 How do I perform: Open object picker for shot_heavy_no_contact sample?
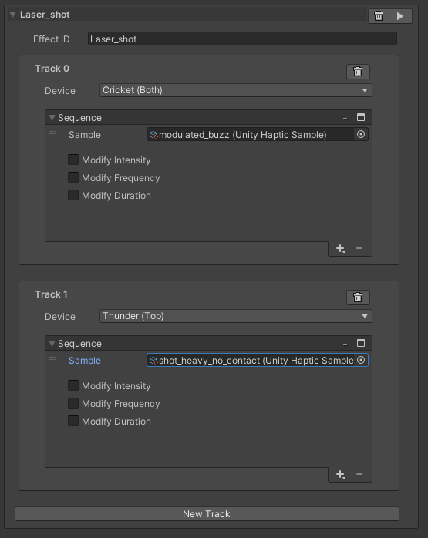[361, 360]
